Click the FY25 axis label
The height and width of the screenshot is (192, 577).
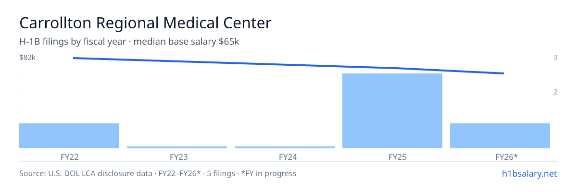pyautogui.click(x=392, y=156)
